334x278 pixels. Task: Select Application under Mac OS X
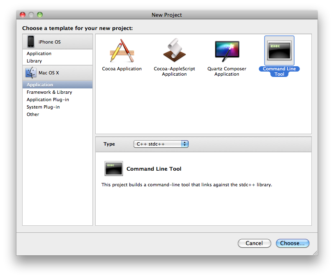point(58,85)
